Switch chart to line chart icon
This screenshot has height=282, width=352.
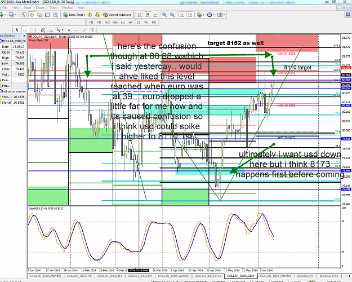pos(155,15)
